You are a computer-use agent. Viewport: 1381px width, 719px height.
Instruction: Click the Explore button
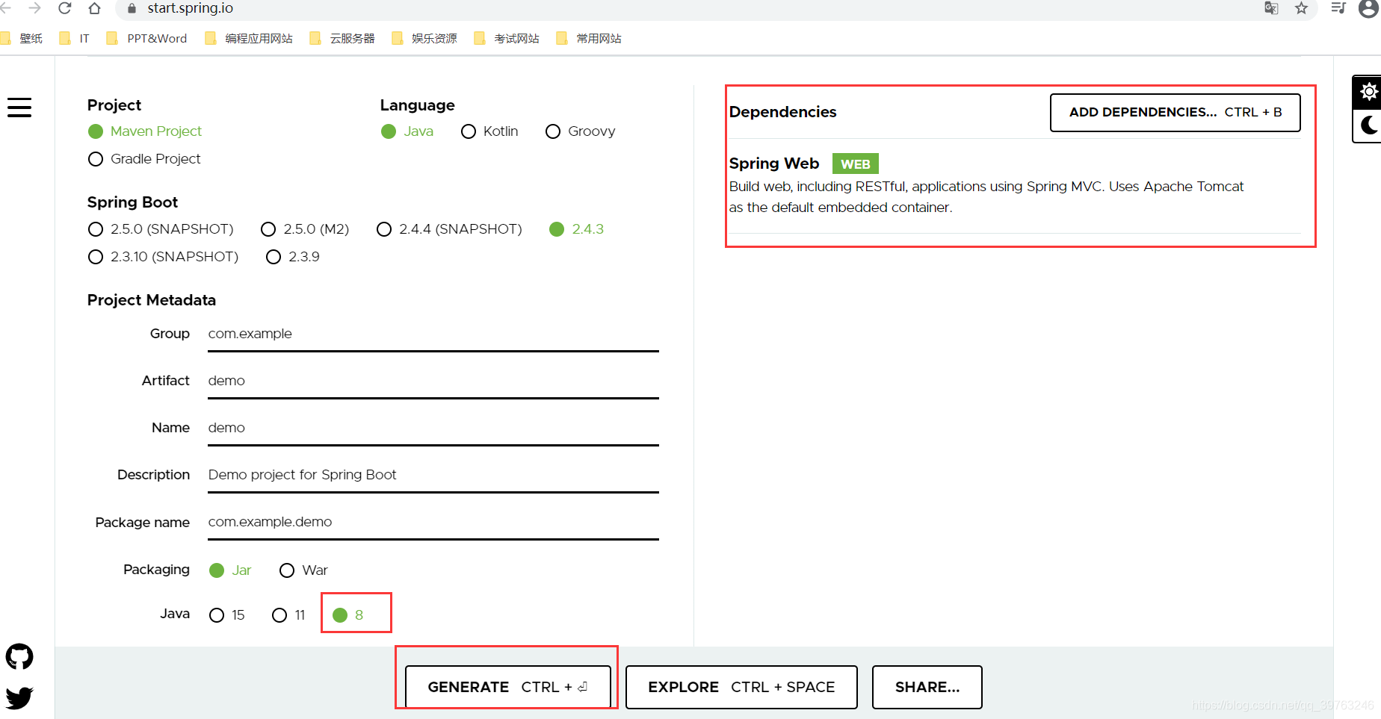pos(741,687)
